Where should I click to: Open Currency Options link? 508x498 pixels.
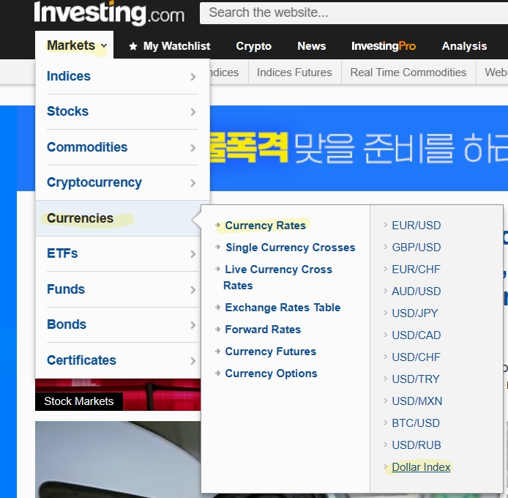click(x=271, y=373)
